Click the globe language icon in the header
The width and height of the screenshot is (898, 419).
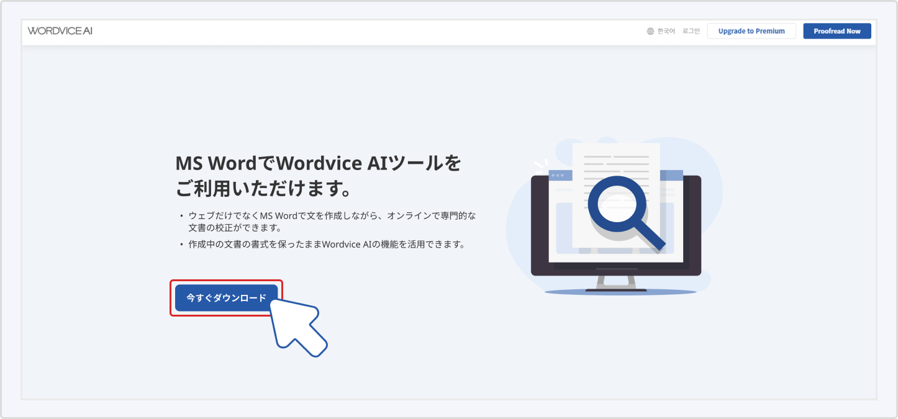point(650,30)
